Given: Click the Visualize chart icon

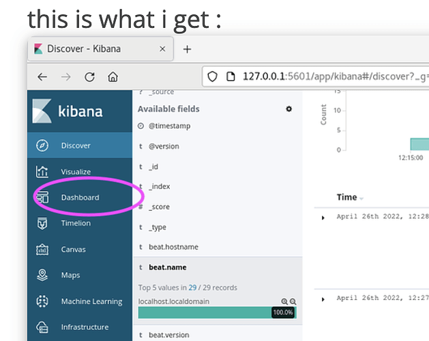Looking at the screenshot, I should tap(42, 172).
